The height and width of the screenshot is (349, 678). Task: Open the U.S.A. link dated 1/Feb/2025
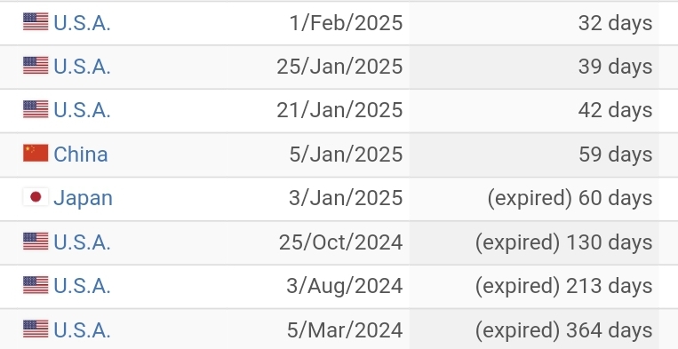(x=82, y=23)
